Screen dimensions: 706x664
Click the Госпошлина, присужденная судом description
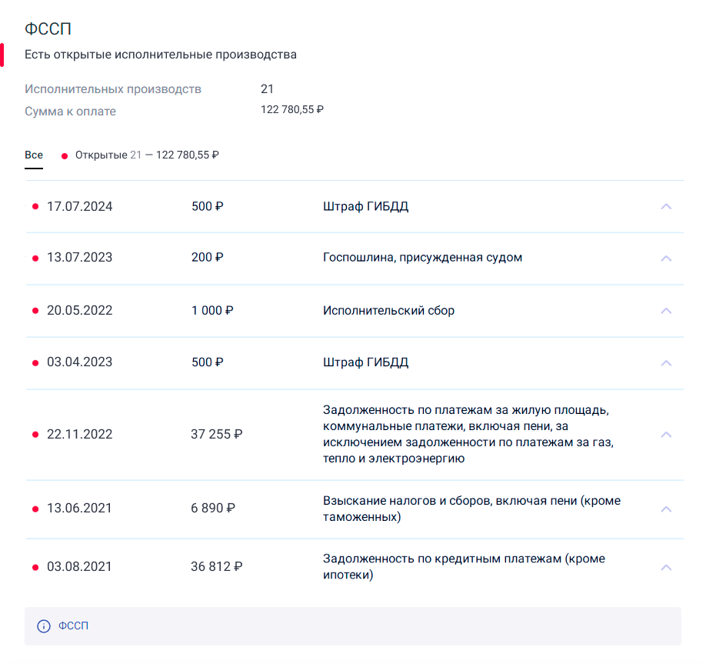pyautogui.click(x=422, y=258)
